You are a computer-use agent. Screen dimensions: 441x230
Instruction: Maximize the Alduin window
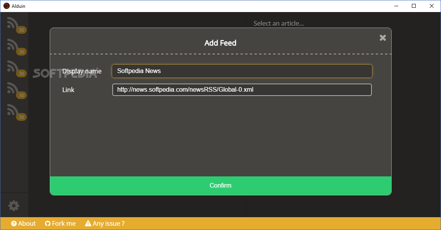414,6
